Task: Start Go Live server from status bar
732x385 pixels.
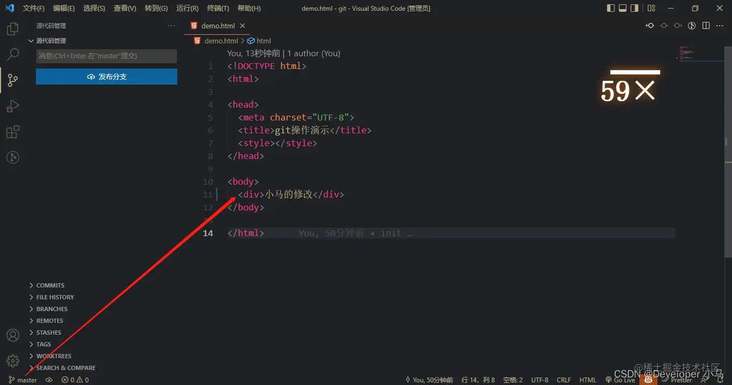Action: click(620, 380)
